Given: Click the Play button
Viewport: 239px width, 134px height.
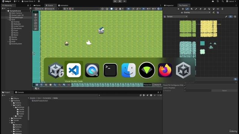Looking at the screenshot, I should (115, 1).
